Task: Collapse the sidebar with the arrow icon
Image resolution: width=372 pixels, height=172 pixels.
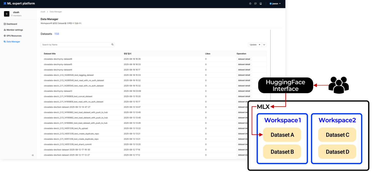Action: coord(33,155)
